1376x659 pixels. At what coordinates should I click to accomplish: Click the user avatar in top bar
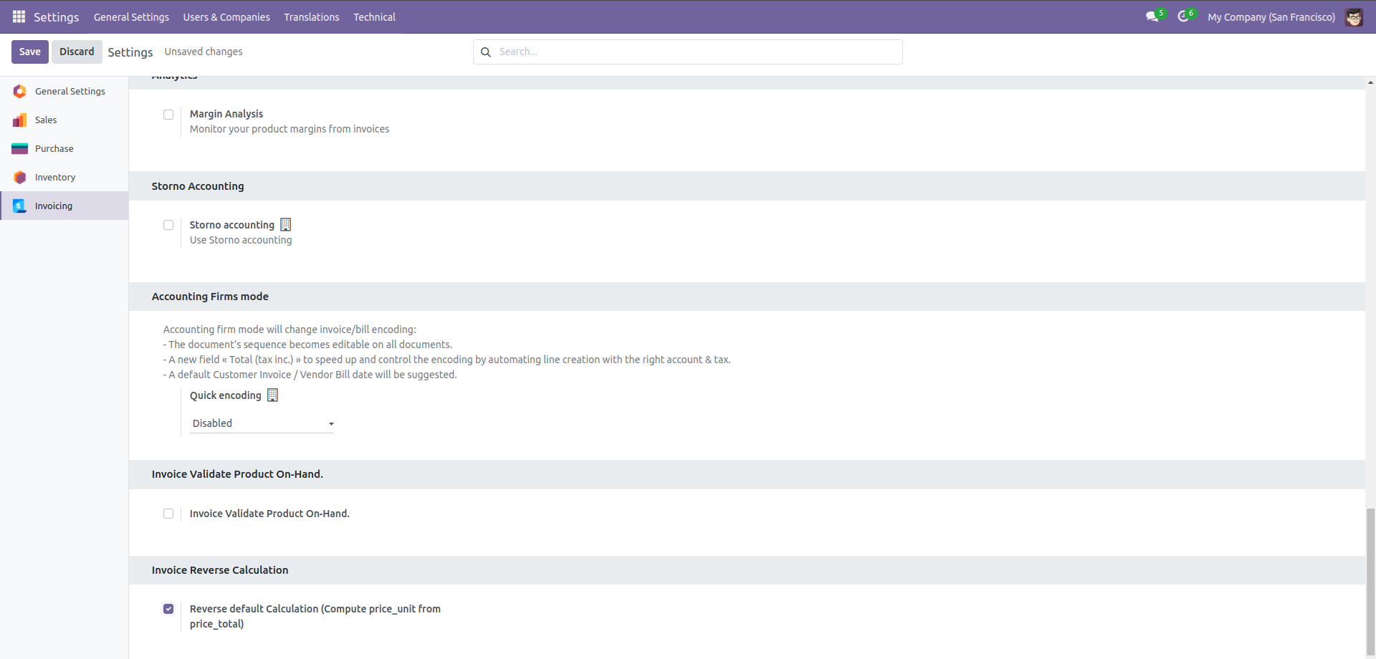(1354, 17)
